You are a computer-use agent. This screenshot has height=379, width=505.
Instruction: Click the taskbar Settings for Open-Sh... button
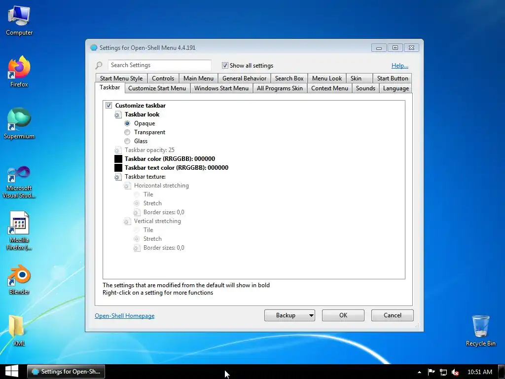click(66, 372)
